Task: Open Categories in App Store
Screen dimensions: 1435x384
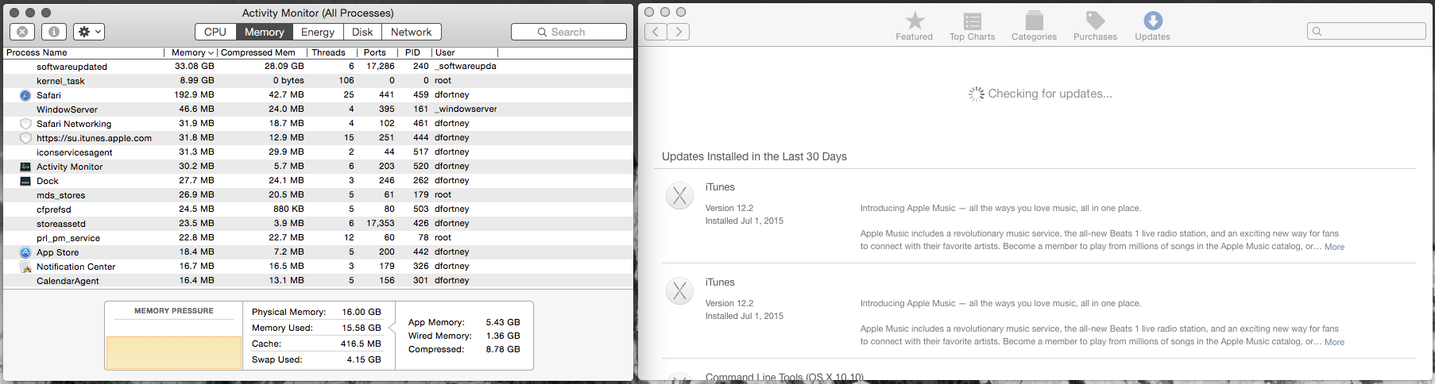Action: (x=1034, y=26)
